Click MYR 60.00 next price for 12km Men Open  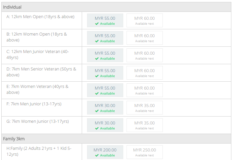144,20
